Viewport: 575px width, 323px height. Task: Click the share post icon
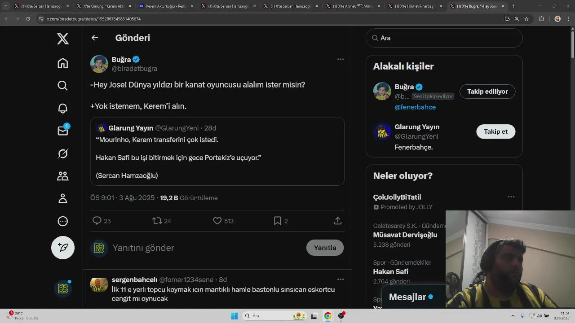pos(338,221)
